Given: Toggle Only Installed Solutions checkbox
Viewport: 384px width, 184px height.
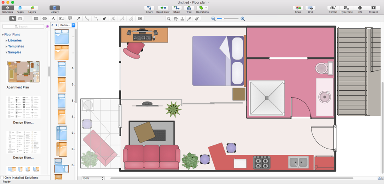Looking at the screenshot, I should click(2, 178).
